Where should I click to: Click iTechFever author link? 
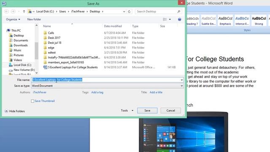point(40,92)
